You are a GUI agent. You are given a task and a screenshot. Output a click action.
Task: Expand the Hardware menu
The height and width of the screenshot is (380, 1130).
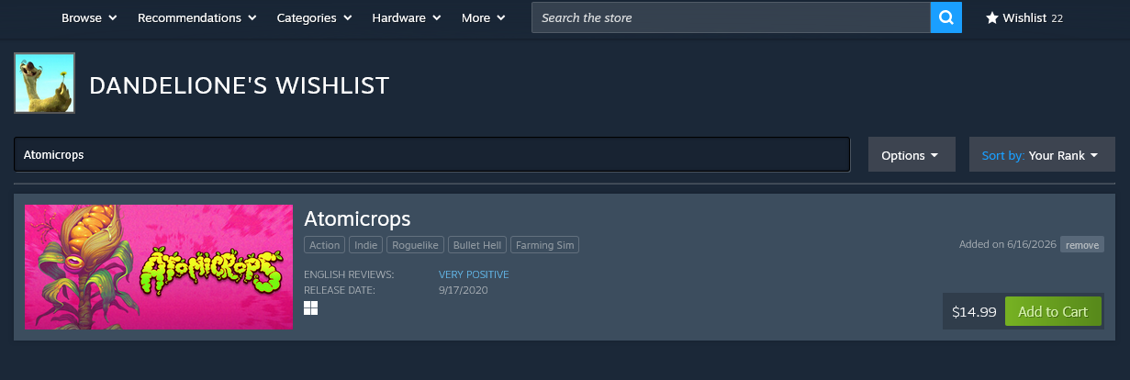point(407,17)
